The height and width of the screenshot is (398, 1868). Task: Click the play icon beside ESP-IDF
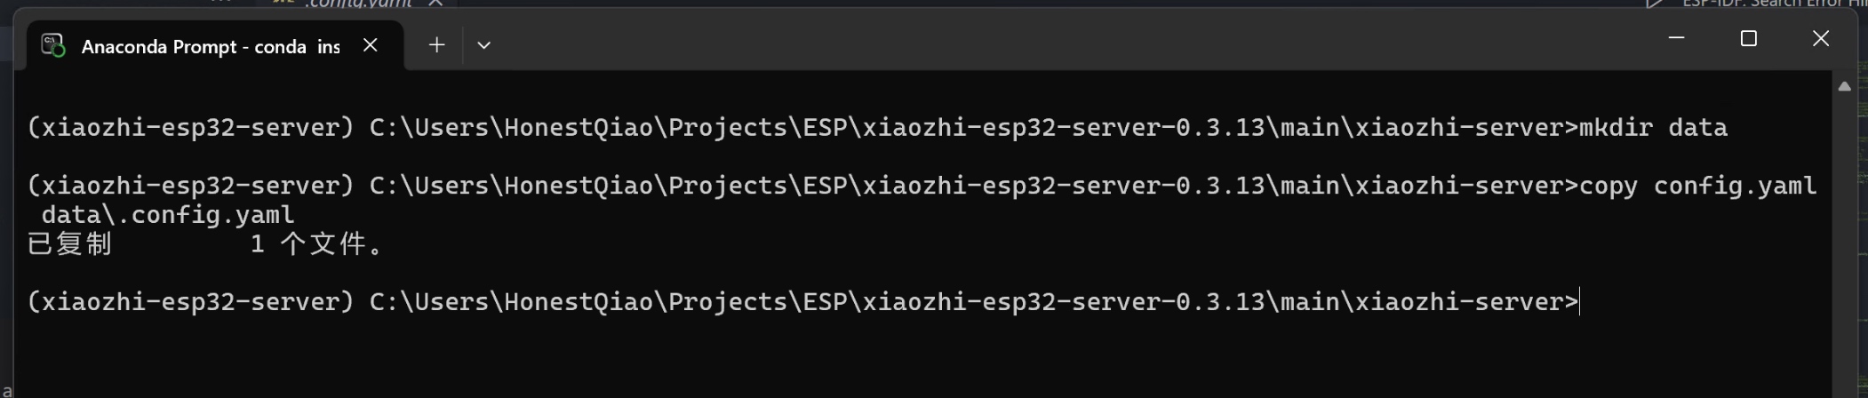pos(1654,4)
